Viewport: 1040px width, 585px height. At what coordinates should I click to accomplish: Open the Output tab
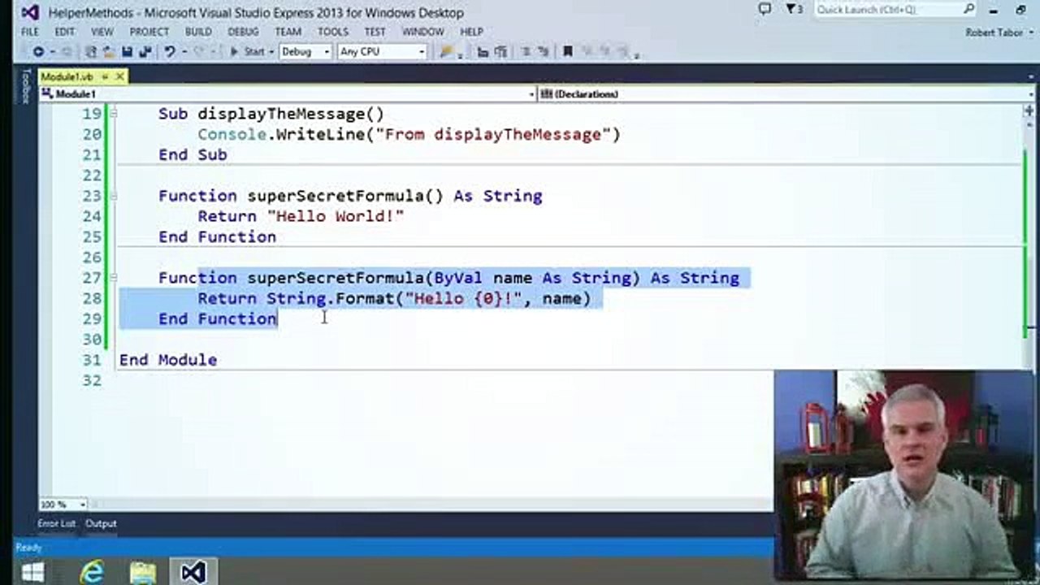(x=102, y=524)
